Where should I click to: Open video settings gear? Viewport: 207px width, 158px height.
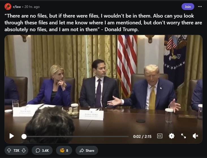pos(171,136)
